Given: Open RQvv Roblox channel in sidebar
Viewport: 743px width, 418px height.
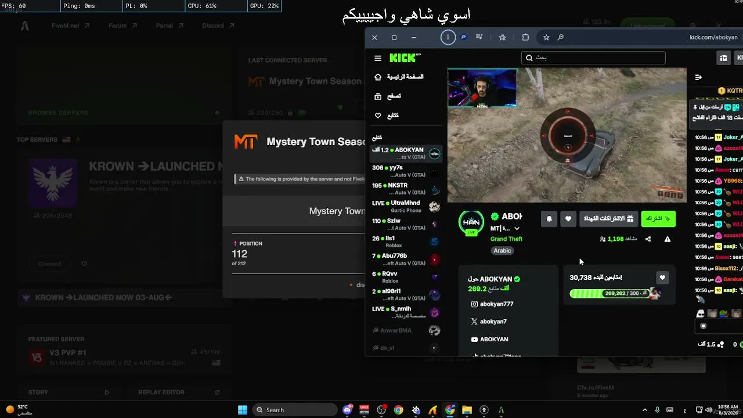Looking at the screenshot, I should 406,277.
